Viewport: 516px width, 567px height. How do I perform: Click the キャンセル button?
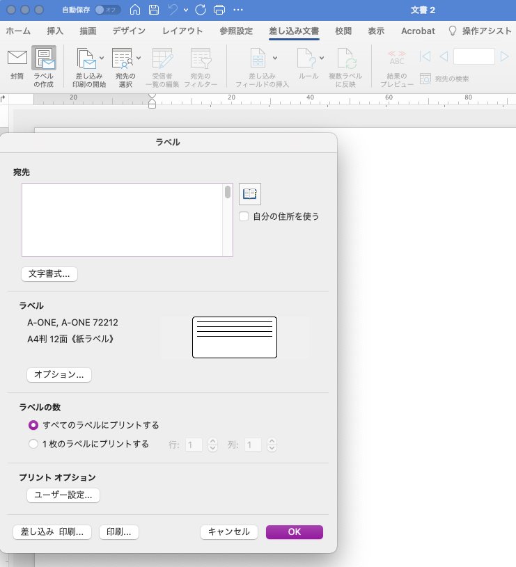[229, 532]
